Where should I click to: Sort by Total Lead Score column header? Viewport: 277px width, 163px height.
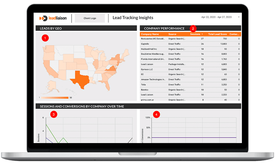click(217, 34)
